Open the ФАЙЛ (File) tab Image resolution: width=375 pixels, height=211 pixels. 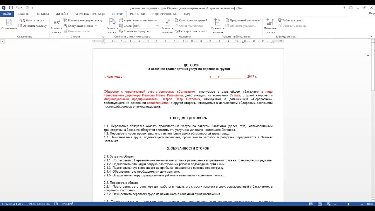coord(7,14)
